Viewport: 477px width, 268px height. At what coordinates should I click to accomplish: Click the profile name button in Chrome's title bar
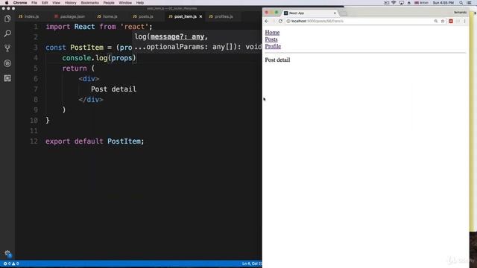(460, 13)
